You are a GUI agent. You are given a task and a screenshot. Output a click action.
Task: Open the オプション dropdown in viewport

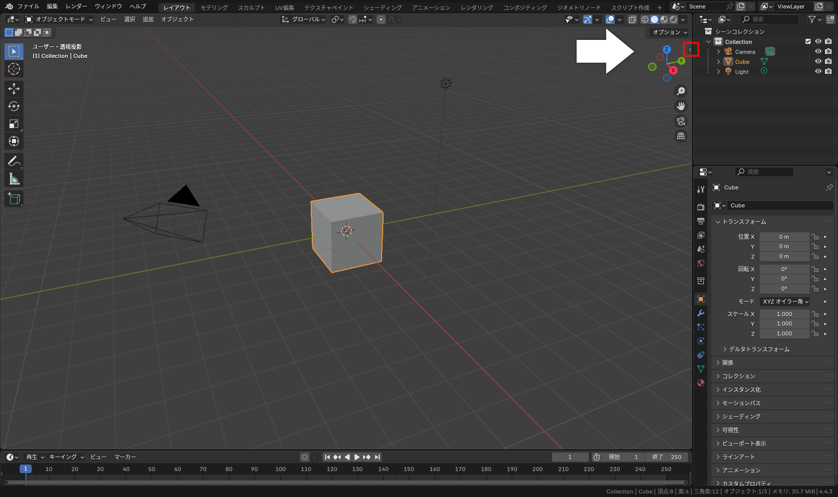click(670, 32)
